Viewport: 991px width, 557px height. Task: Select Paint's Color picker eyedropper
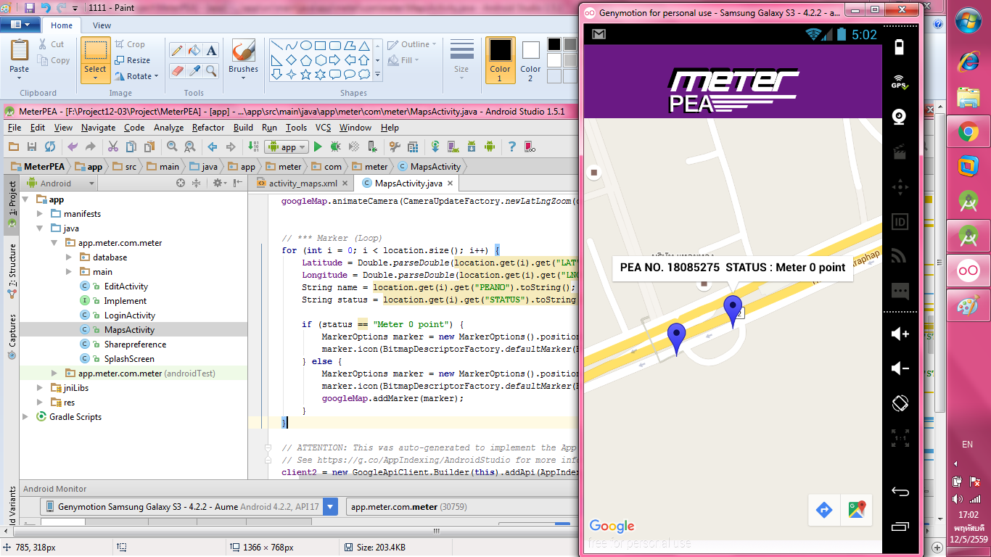(x=194, y=70)
